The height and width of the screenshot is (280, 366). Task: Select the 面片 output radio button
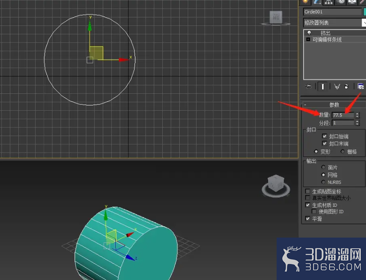click(323, 167)
